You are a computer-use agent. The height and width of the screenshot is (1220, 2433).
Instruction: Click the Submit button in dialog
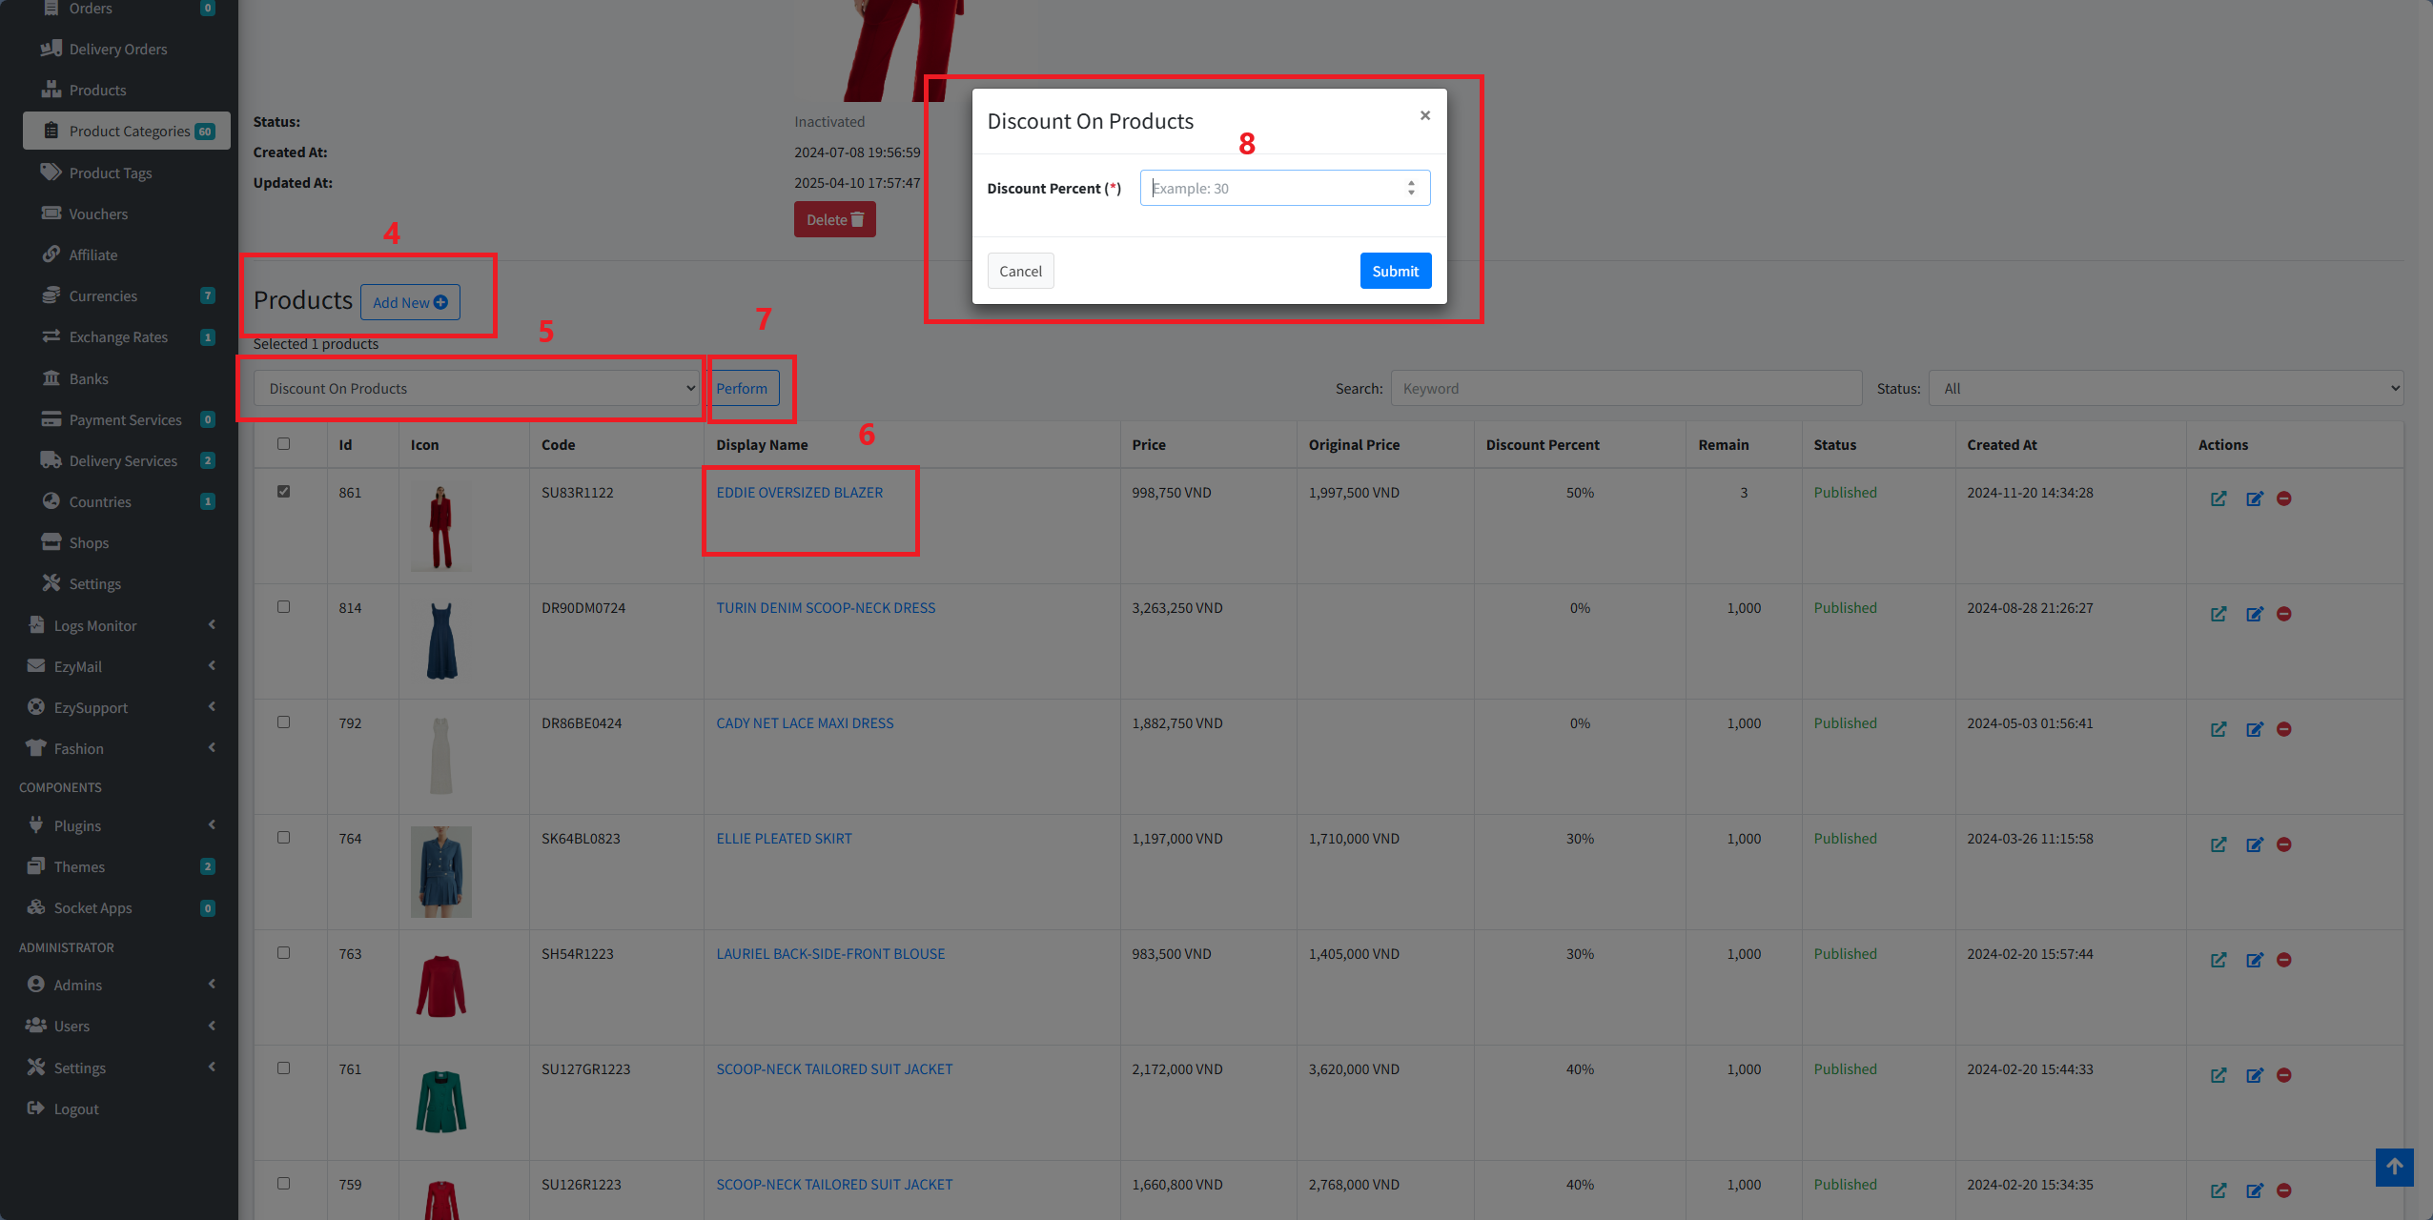(1395, 271)
